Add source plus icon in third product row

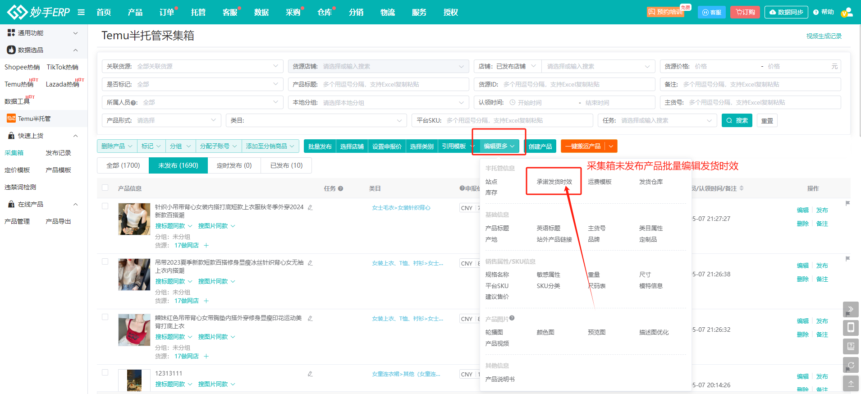(x=206, y=356)
